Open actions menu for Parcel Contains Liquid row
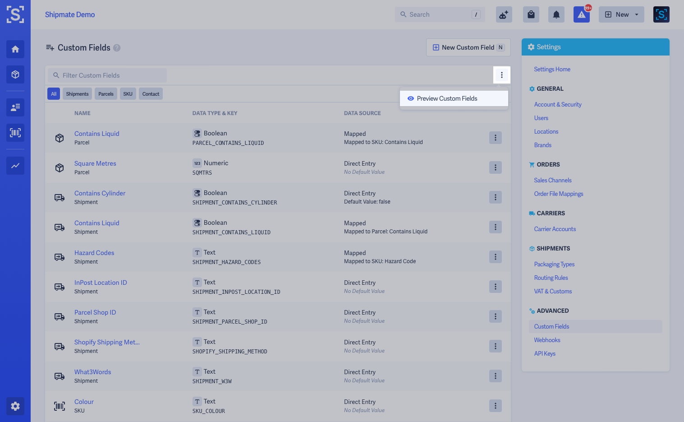Image resolution: width=684 pixels, height=422 pixels. pos(496,138)
